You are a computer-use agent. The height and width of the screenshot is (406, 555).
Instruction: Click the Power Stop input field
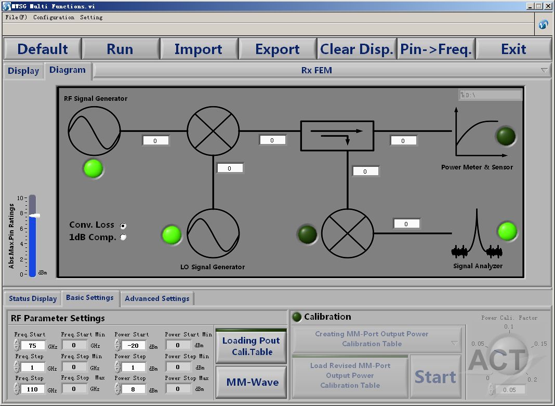133,389
